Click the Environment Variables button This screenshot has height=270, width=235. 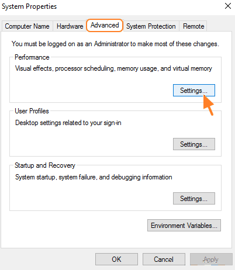click(184, 226)
